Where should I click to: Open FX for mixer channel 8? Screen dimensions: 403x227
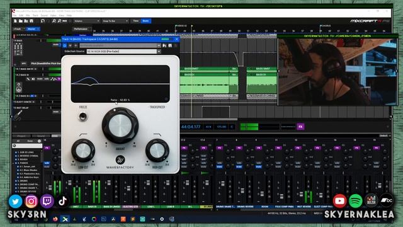point(239,148)
